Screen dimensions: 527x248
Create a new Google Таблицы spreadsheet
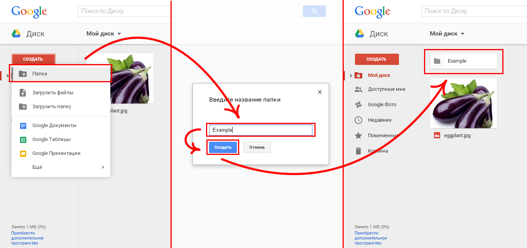pyautogui.click(x=61, y=139)
